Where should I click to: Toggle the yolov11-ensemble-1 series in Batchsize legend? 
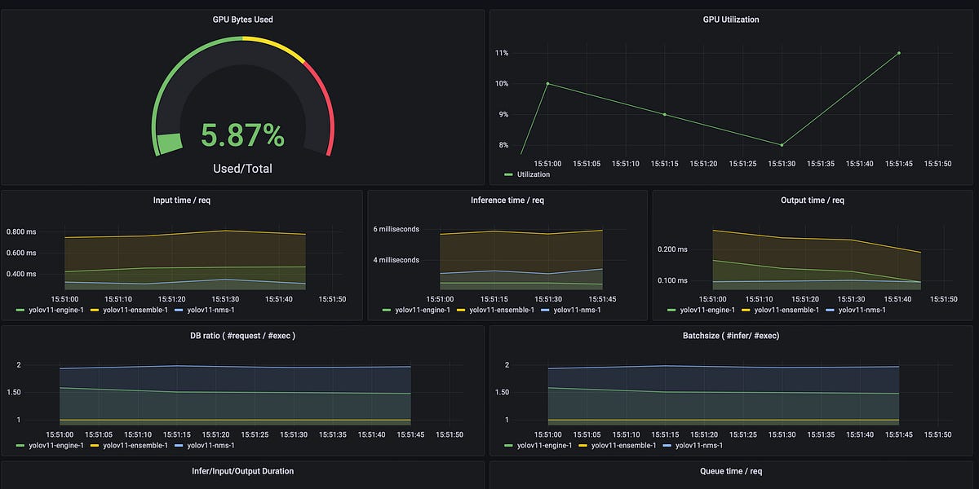point(625,446)
